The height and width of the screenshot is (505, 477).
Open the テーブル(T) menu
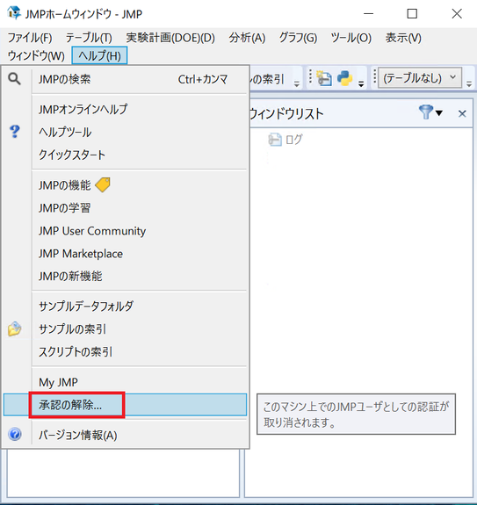pyautogui.click(x=89, y=38)
